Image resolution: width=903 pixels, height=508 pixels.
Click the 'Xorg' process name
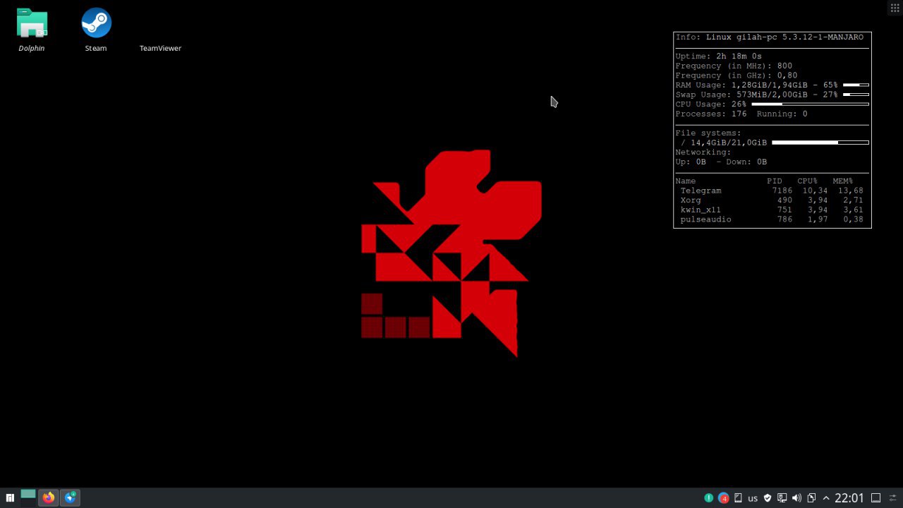(x=691, y=200)
